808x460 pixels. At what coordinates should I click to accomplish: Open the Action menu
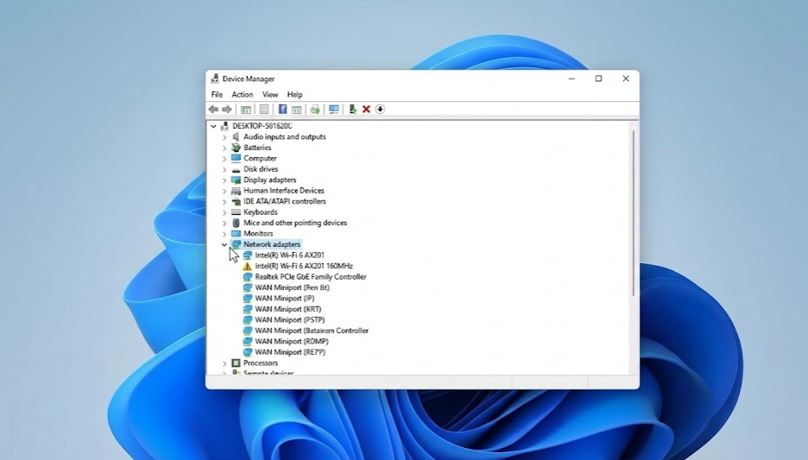pyautogui.click(x=243, y=95)
